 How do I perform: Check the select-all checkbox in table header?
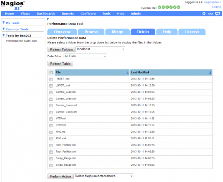tap(51, 72)
